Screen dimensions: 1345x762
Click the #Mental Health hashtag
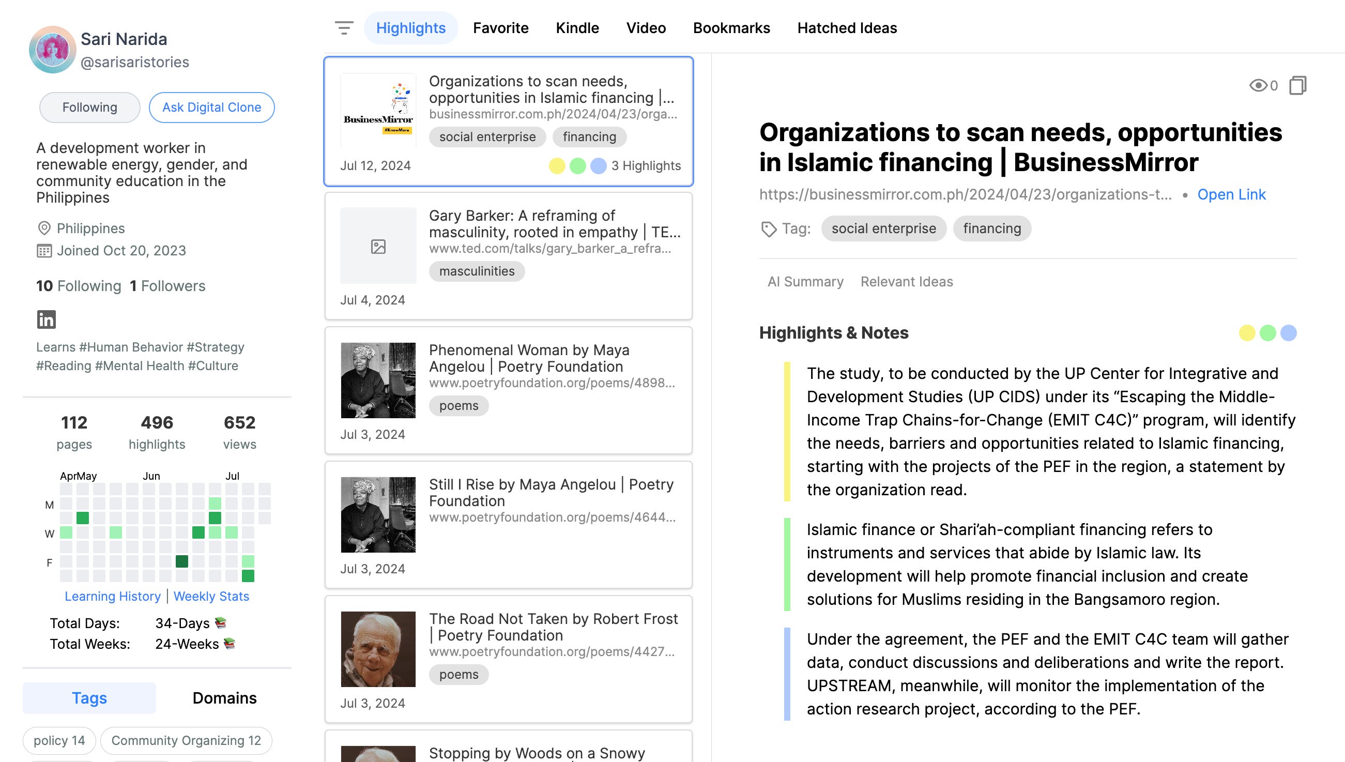pyautogui.click(x=139, y=366)
